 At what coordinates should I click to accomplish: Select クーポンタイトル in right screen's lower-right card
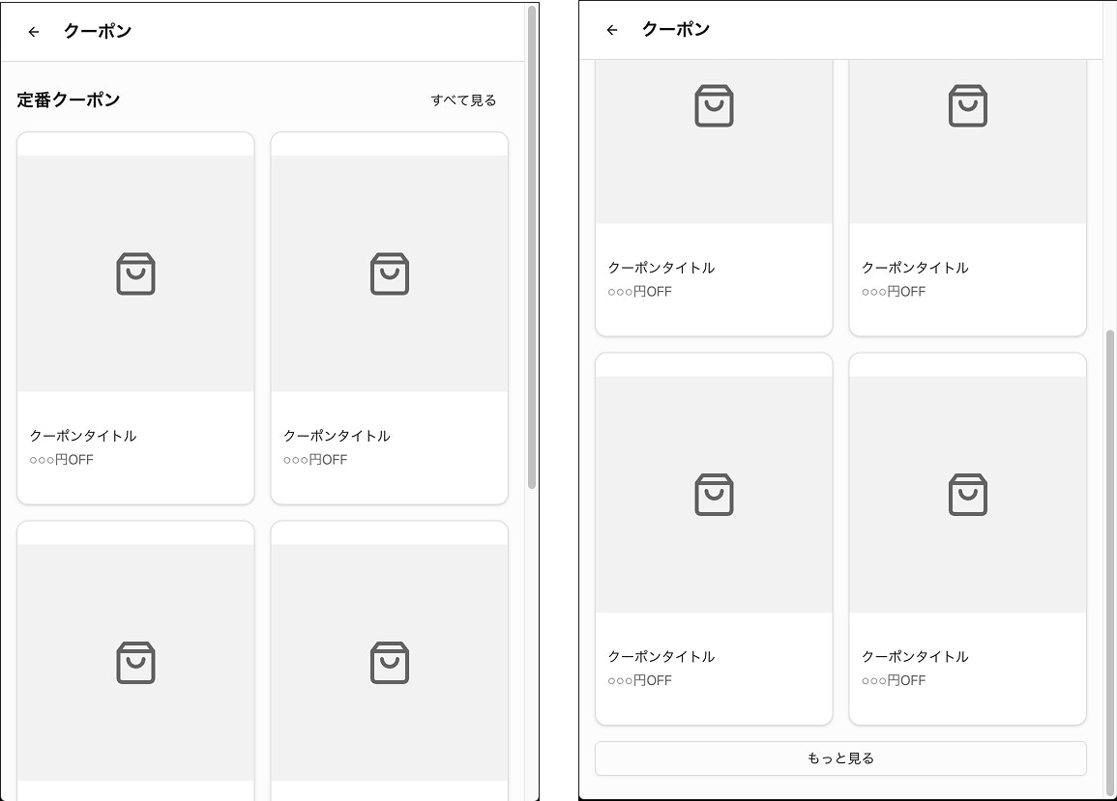(x=915, y=656)
